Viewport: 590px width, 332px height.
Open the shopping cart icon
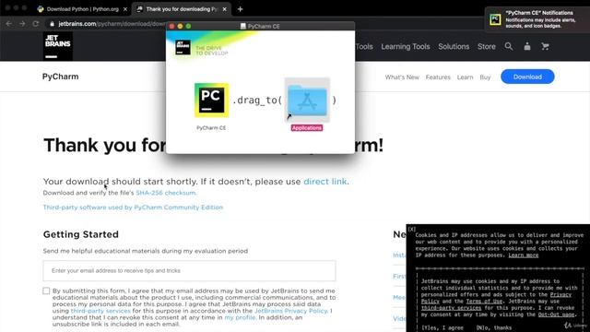545,46
